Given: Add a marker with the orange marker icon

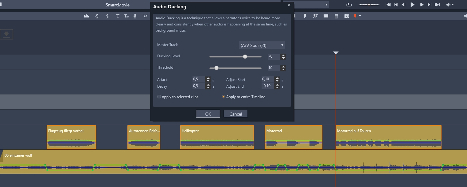Looking at the screenshot, I should click(355, 16).
